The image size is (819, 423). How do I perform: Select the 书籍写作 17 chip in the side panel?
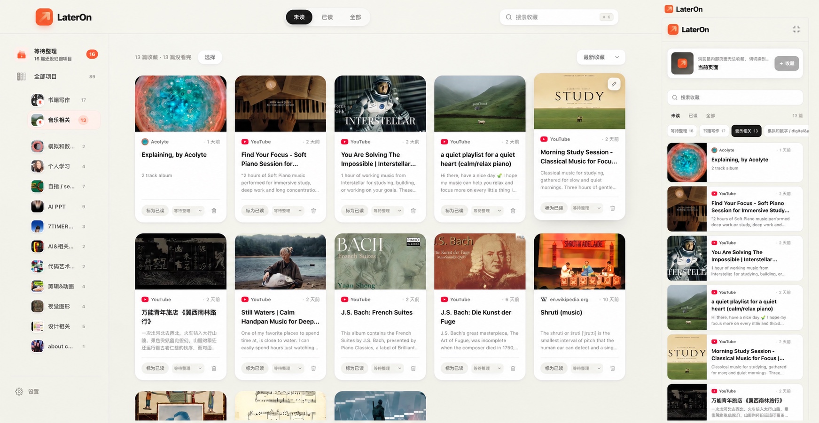click(x=714, y=131)
